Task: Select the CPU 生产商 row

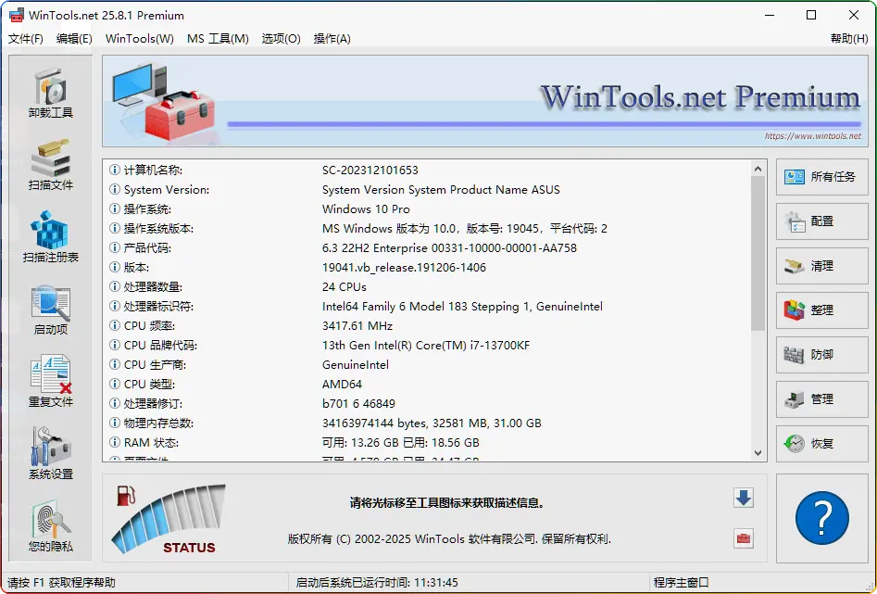Action: 427,365
